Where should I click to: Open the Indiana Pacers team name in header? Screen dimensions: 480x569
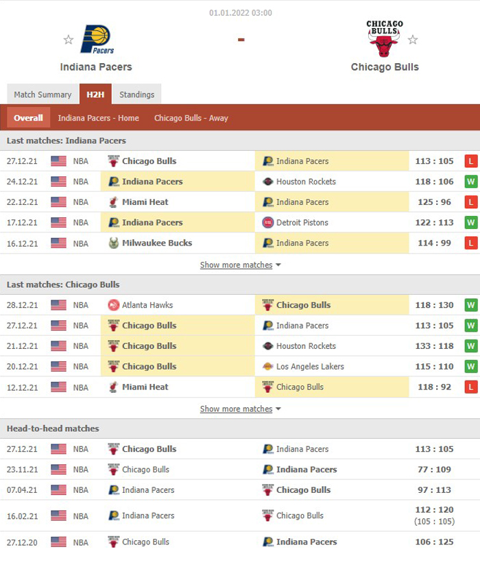(96, 67)
